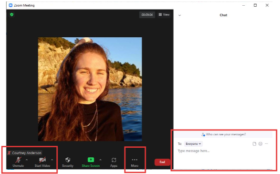Image resolution: width=280 pixels, height=174 pixels.
Task: Open Who can see your messages link
Action: pyautogui.click(x=224, y=134)
